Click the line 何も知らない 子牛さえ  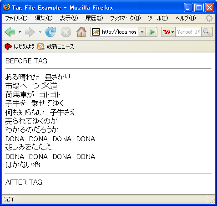40,112
